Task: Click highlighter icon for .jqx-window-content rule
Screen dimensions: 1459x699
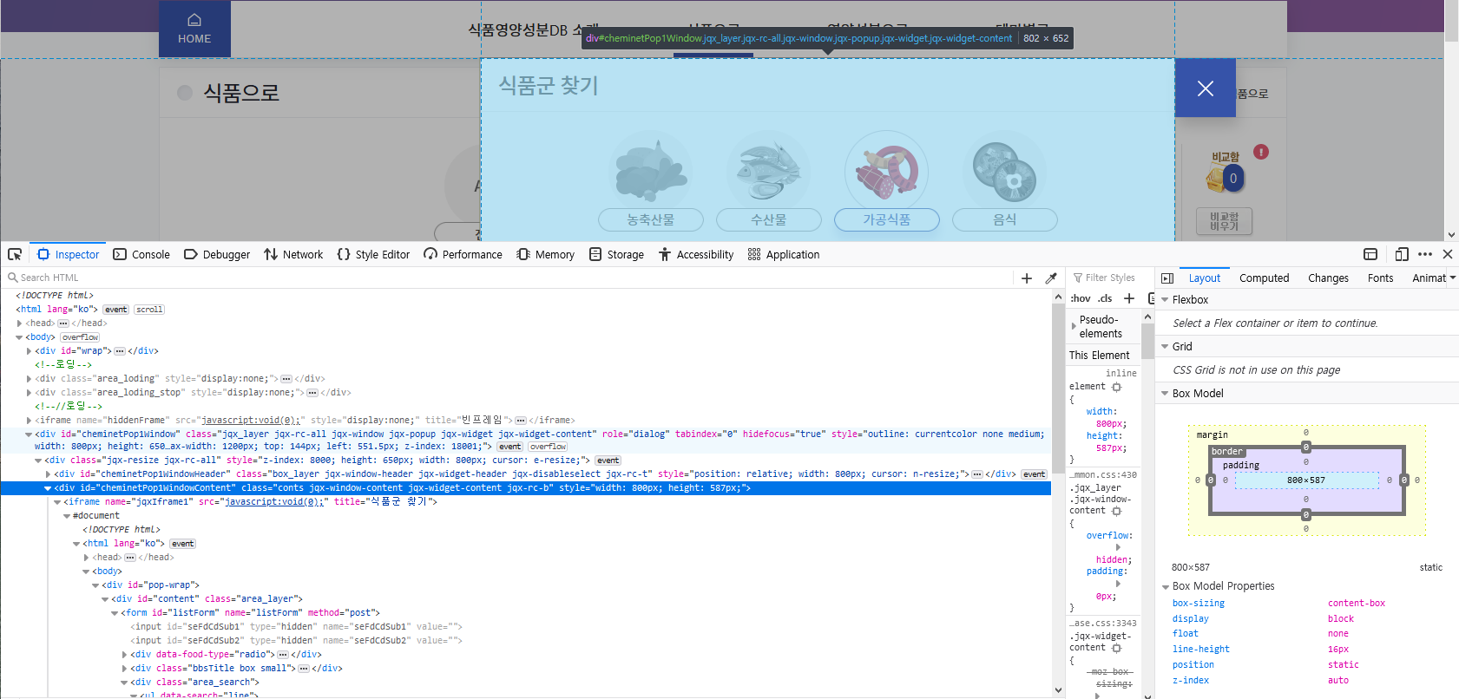Action: pos(1117,511)
